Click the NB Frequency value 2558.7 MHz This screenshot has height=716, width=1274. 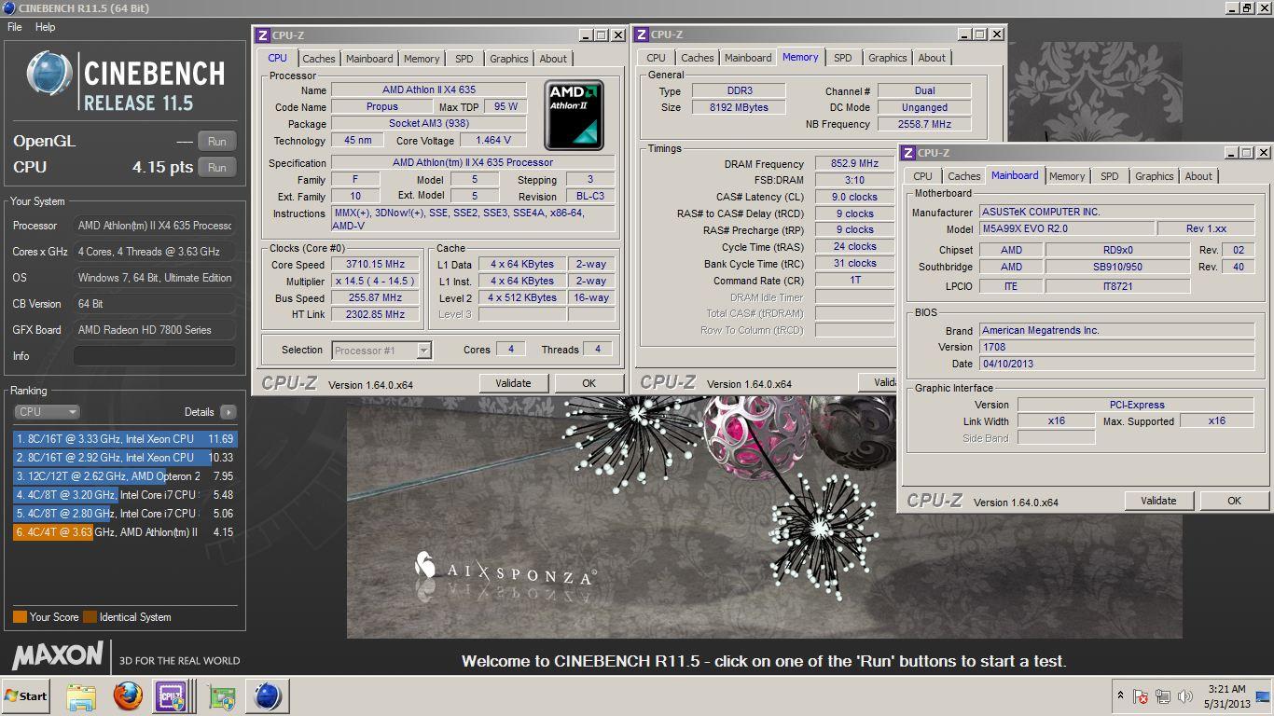pyautogui.click(x=924, y=124)
